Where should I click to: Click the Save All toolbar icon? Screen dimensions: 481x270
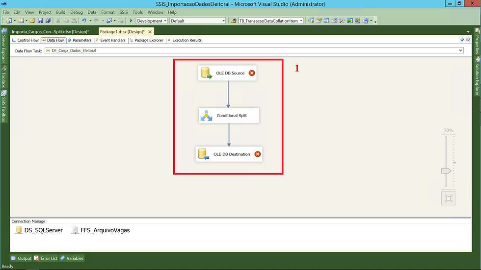click(48, 21)
